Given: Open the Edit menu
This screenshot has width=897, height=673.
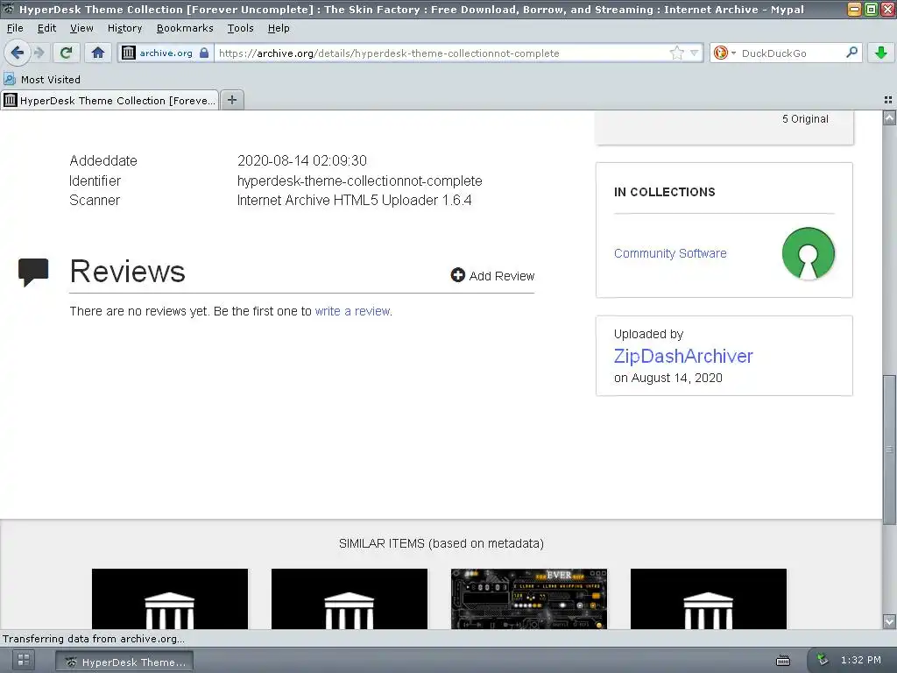Looking at the screenshot, I should (x=46, y=28).
